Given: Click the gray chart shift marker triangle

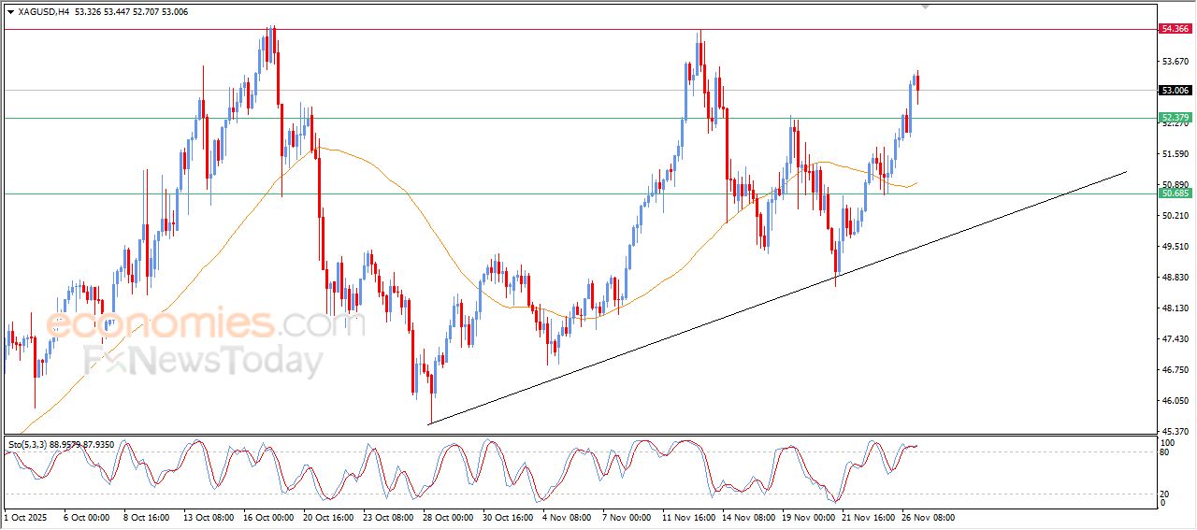Looking at the screenshot, I should click(926, 7).
